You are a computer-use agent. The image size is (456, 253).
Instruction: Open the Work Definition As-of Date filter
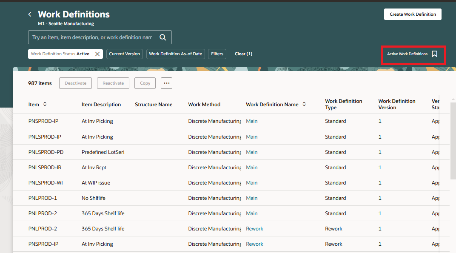(x=176, y=54)
